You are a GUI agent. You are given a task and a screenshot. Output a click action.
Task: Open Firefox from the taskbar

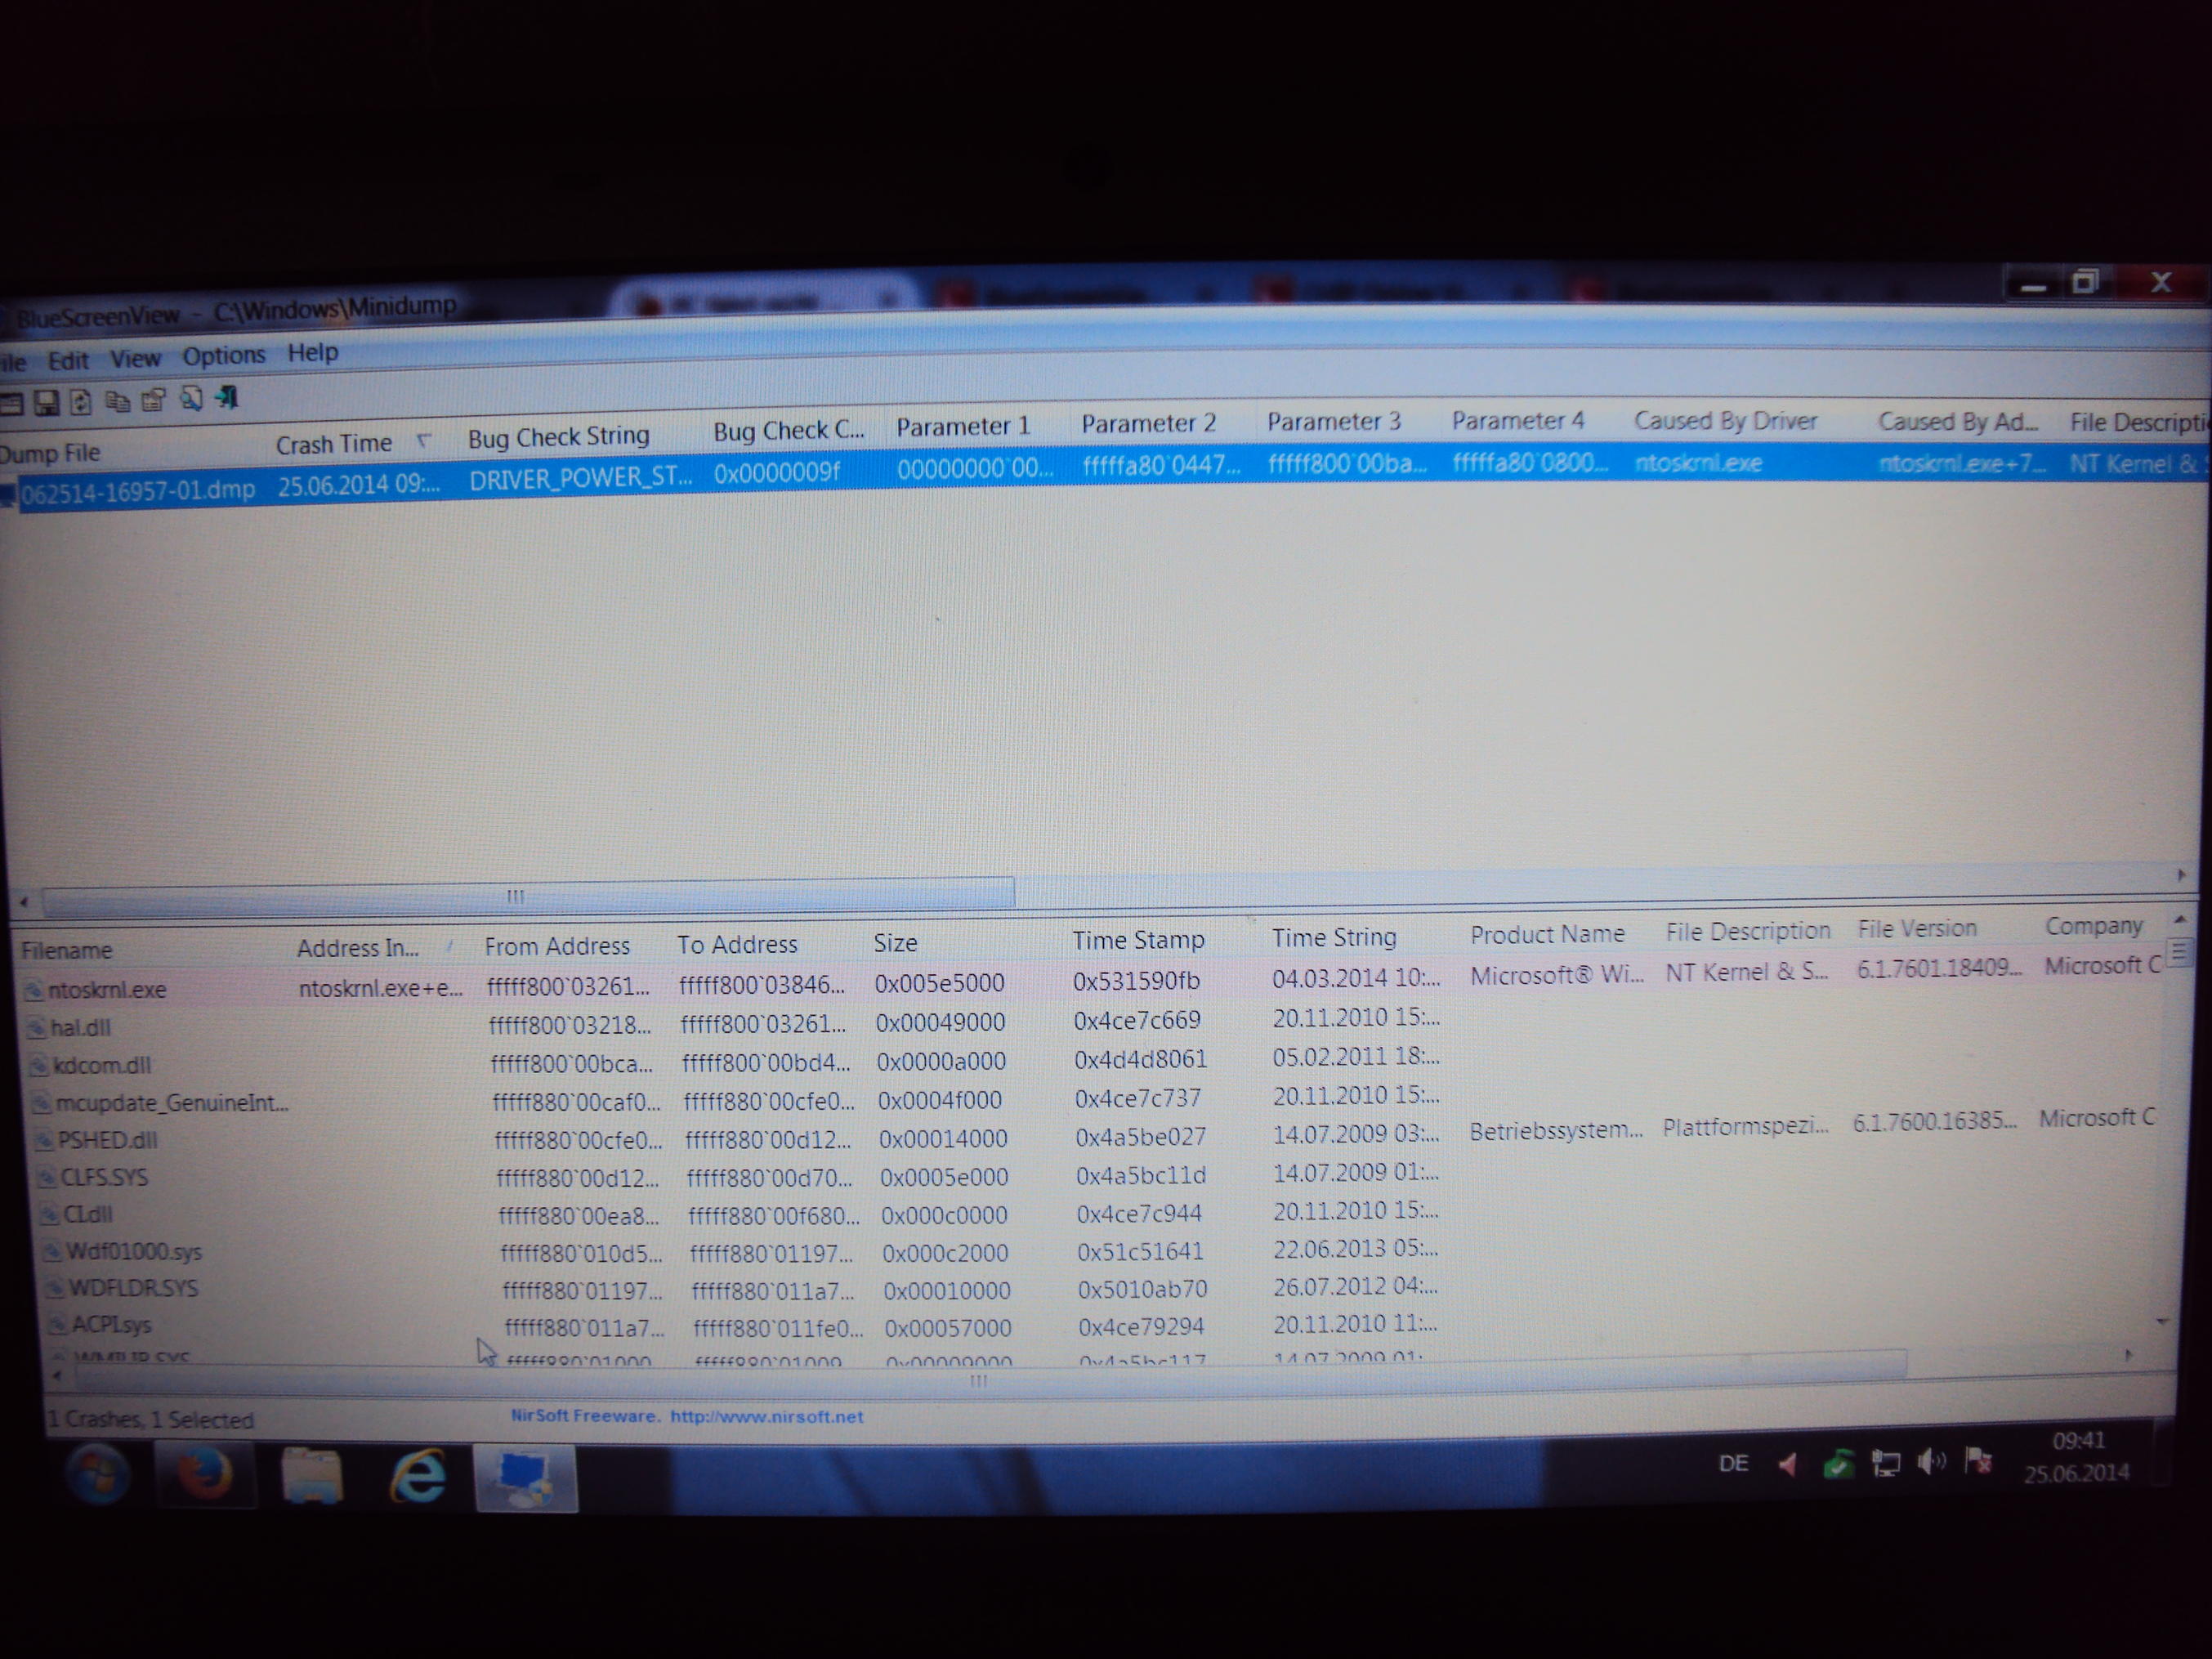click(205, 1475)
